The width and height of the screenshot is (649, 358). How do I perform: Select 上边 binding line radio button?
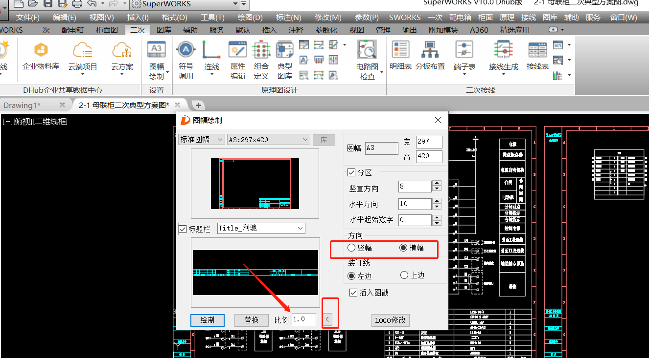[404, 275]
